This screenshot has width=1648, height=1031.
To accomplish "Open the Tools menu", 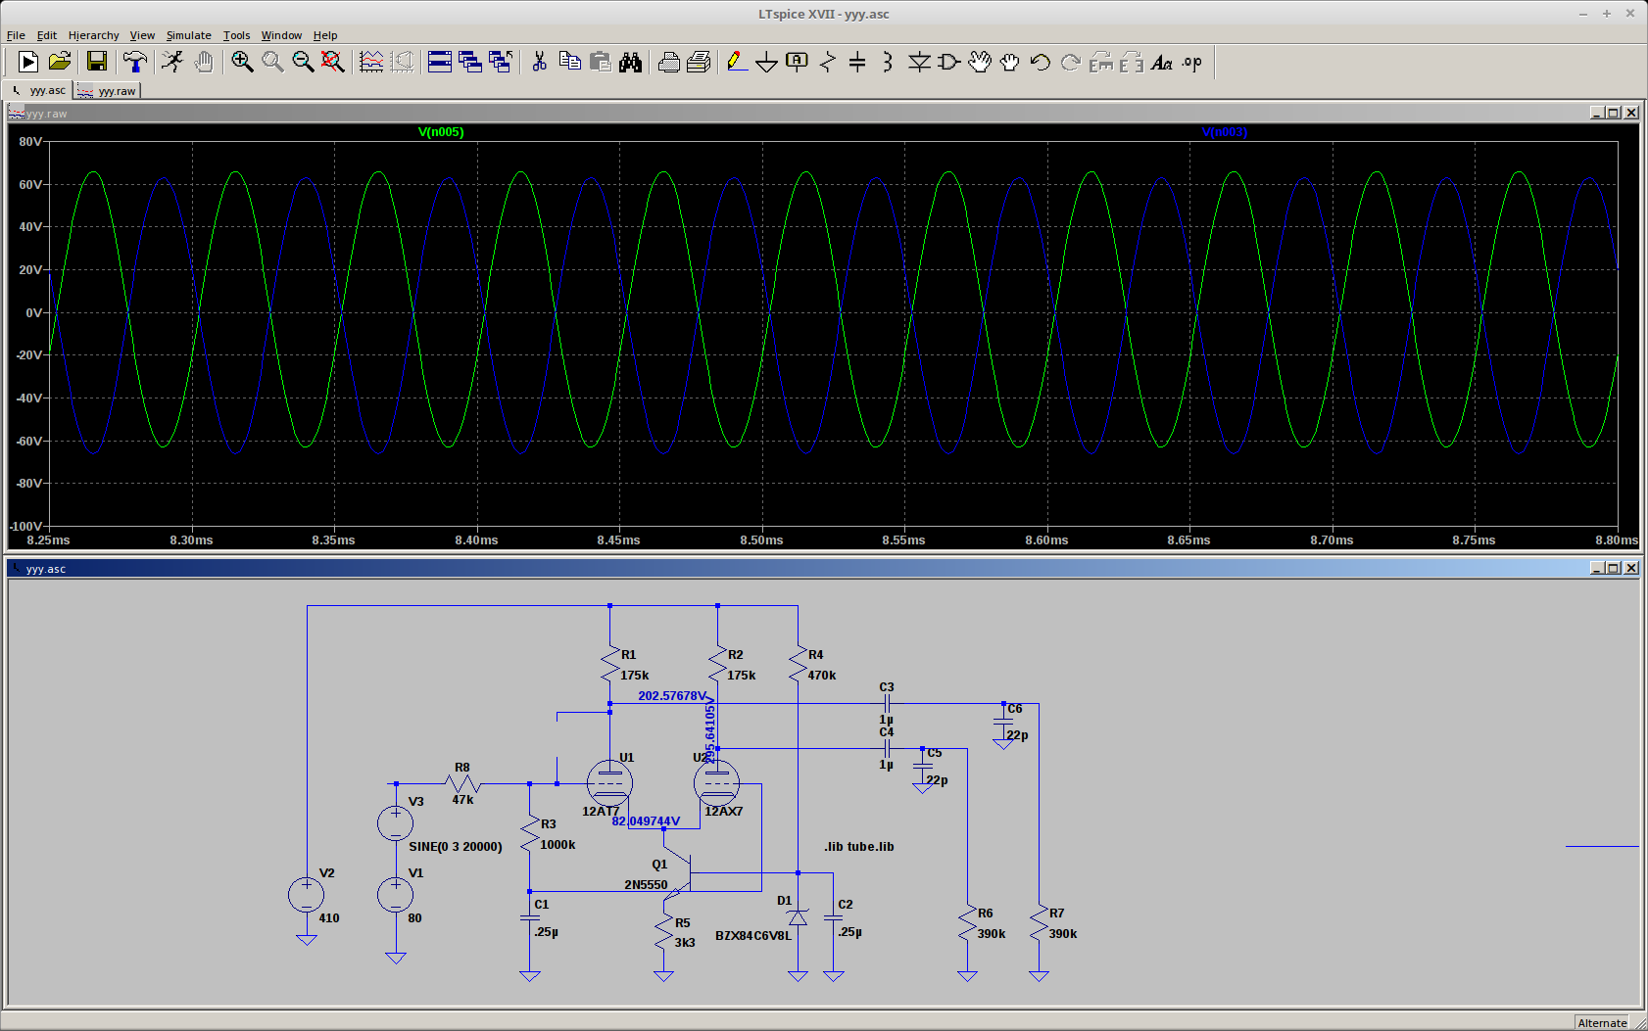I will [x=236, y=35].
